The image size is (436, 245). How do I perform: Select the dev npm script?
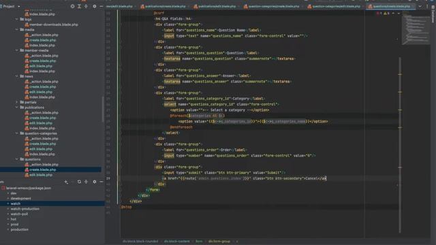[x=14, y=193]
